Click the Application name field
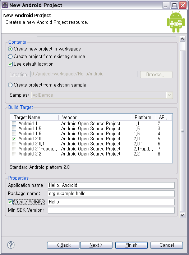Image resolution: width=189 pixels, height=255 pixels. [111, 185]
